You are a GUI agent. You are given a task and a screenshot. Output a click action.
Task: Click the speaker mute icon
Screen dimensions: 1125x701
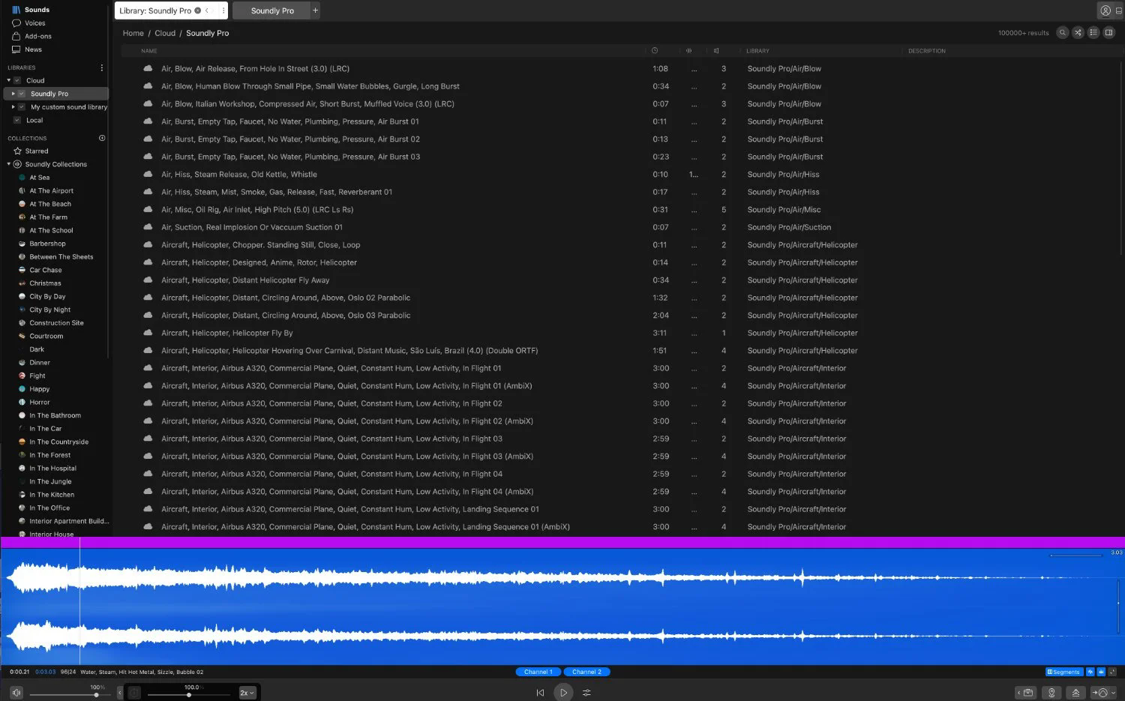(16, 693)
